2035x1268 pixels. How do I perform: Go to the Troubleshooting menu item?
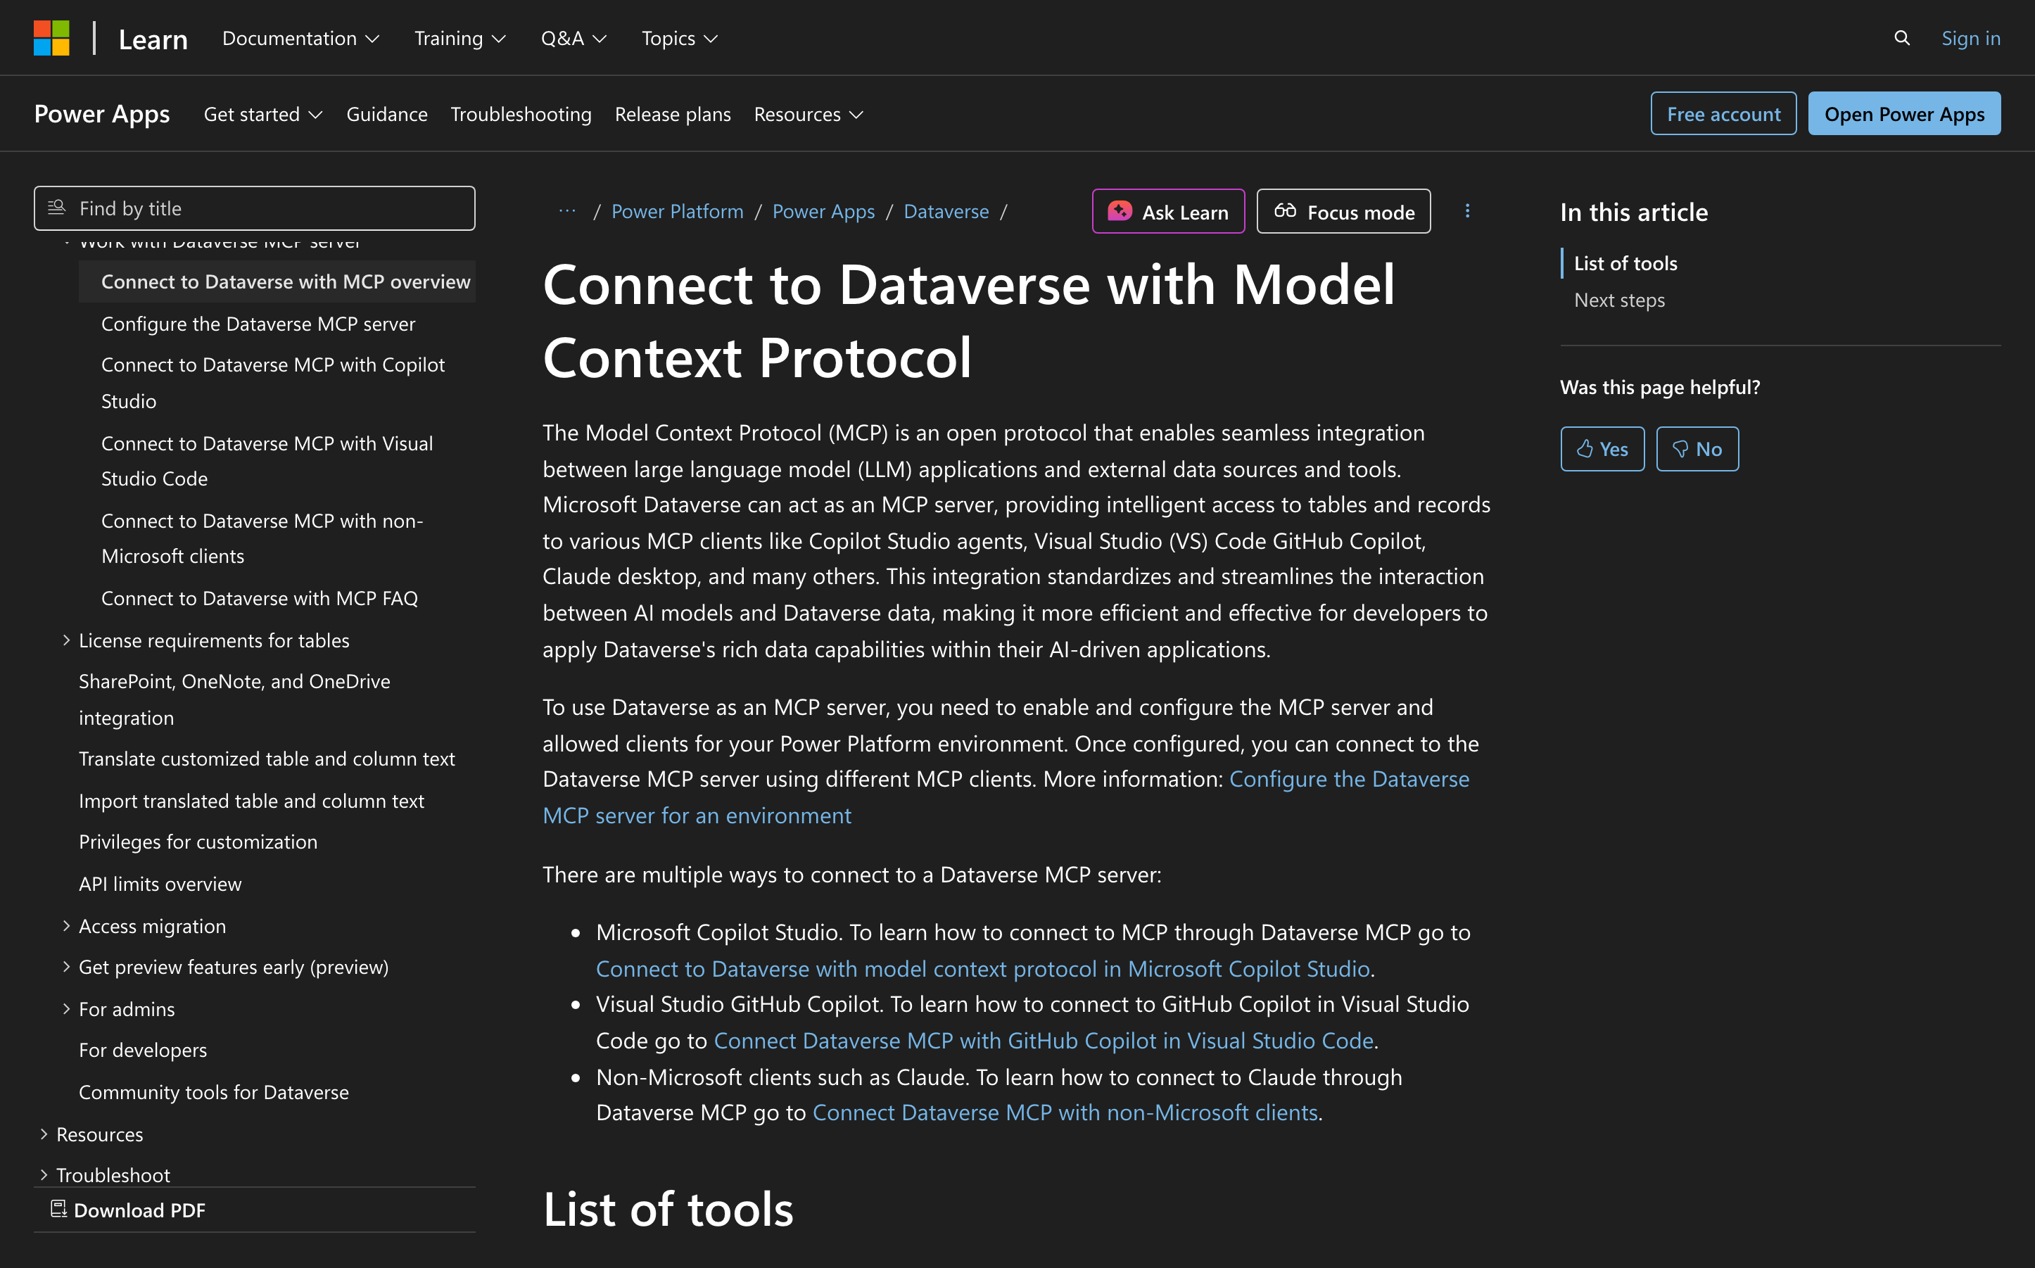[x=521, y=114]
